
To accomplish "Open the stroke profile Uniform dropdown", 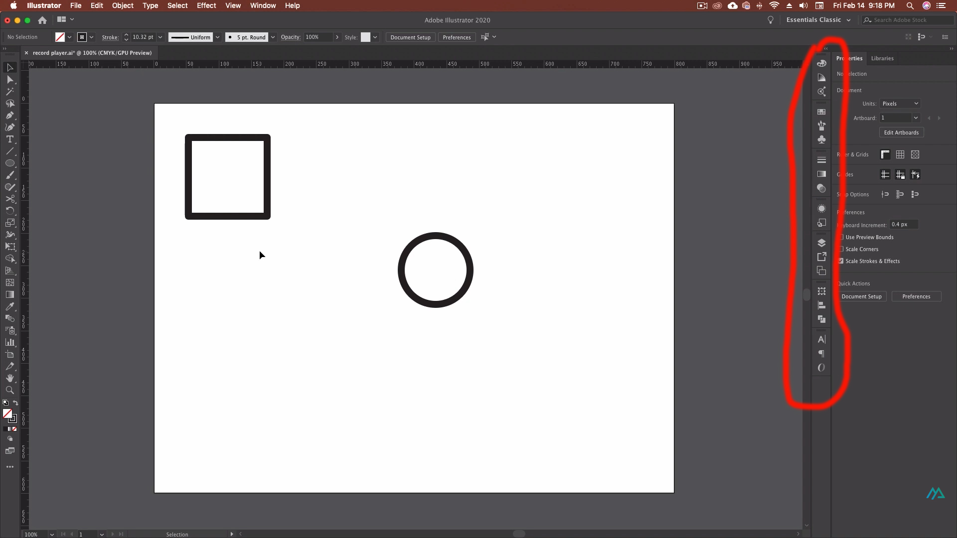I will (x=218, y=37).
